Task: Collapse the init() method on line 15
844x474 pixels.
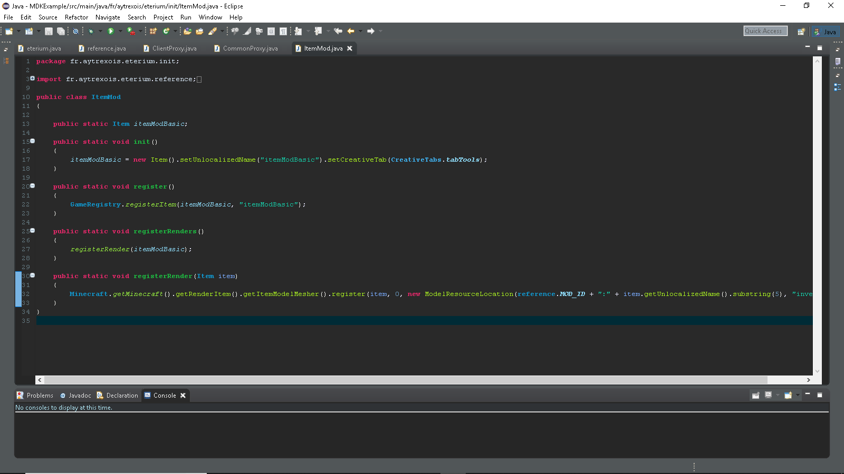Action: tap(32, 141)
